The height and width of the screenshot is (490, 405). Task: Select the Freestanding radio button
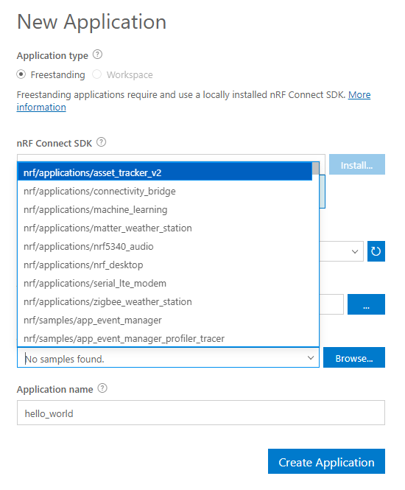21,74
